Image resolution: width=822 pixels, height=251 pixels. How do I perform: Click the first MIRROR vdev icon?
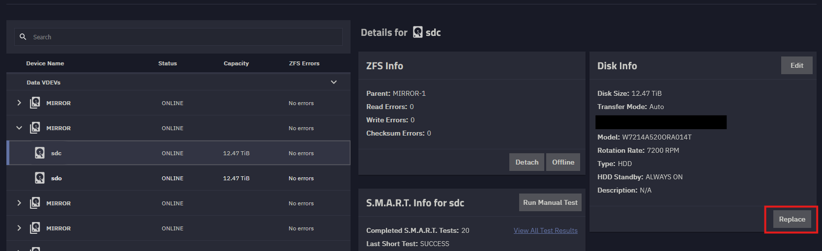point(35,103)
